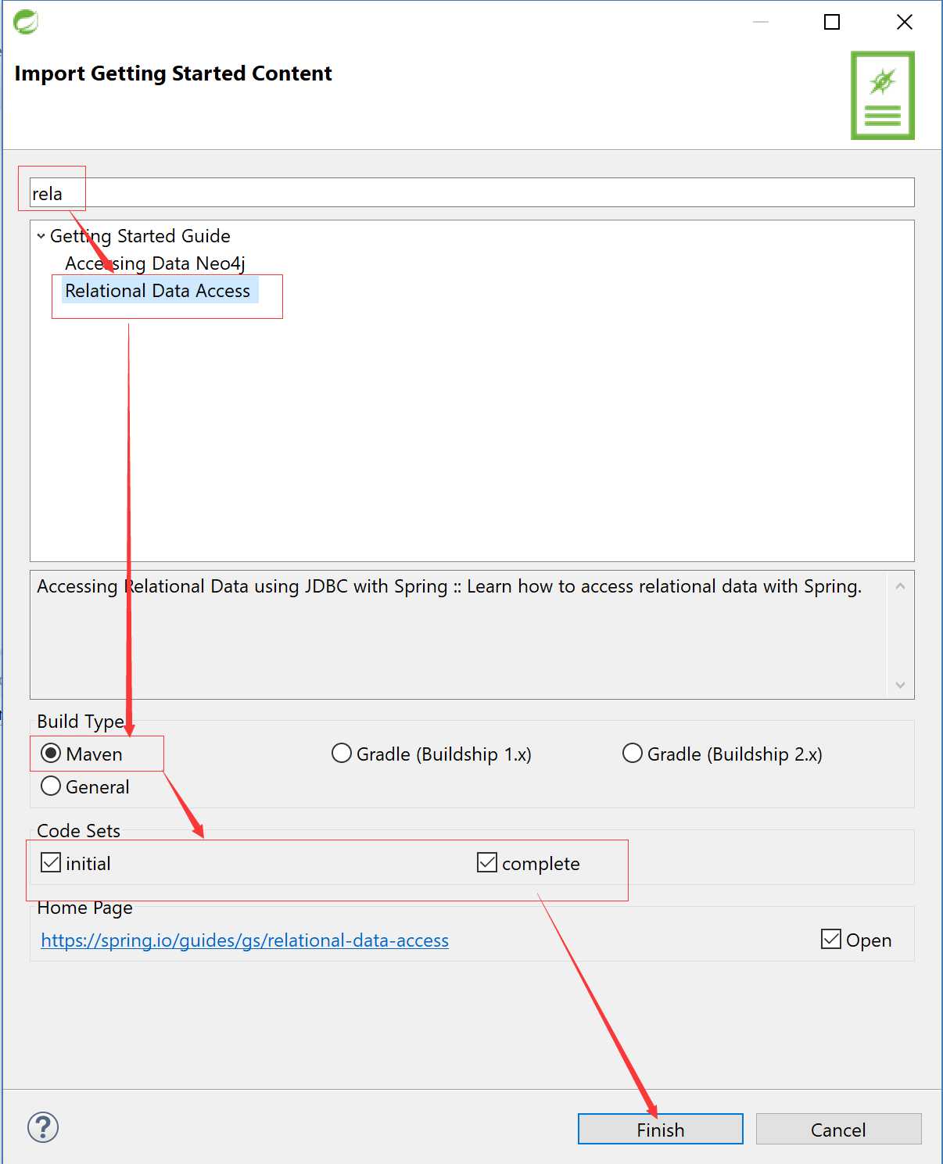Open the spring.io relational-data-access guide link

click(245, 940)
